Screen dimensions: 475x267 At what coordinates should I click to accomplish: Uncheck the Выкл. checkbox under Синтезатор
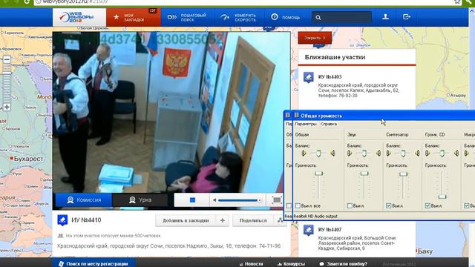[389, 206]
